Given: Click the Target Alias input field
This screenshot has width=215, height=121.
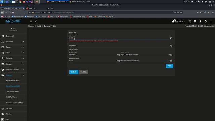Looking at the screenshot, I should (x=119, y=46).
